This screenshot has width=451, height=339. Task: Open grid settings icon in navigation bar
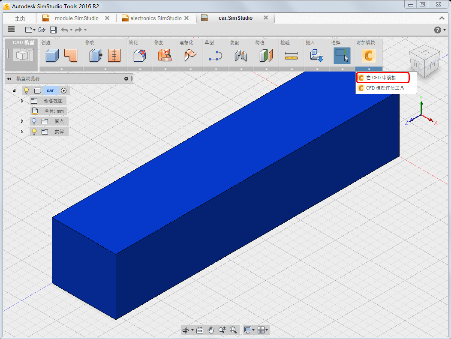(x=261, y=330)
